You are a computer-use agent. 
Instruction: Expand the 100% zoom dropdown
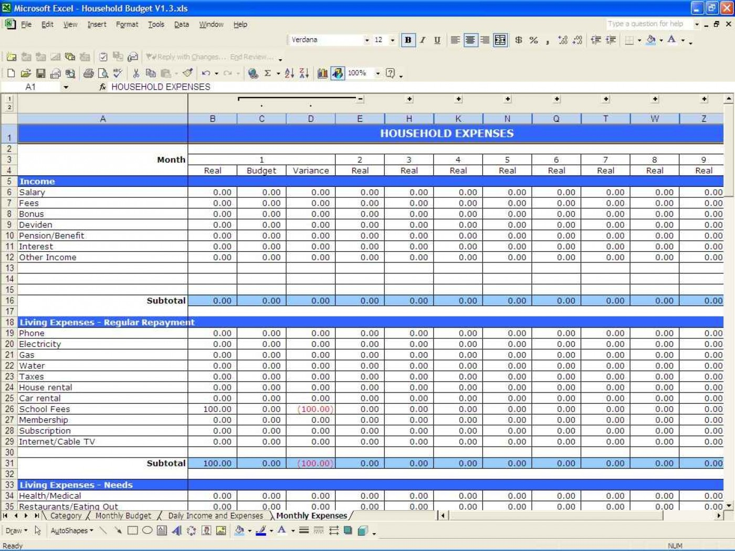(x=377, y=73)
